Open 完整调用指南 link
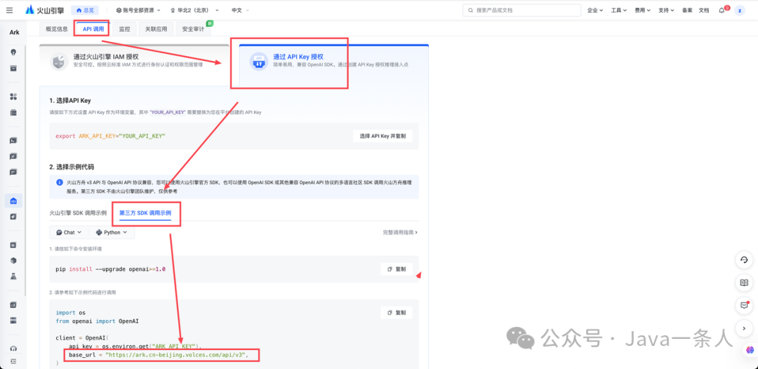 (x=400, y=232)
